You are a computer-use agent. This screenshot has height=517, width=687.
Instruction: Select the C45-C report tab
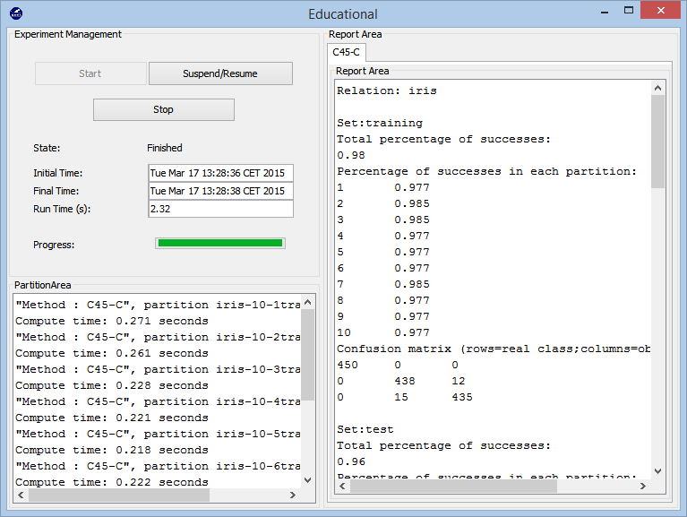[346, 52]
